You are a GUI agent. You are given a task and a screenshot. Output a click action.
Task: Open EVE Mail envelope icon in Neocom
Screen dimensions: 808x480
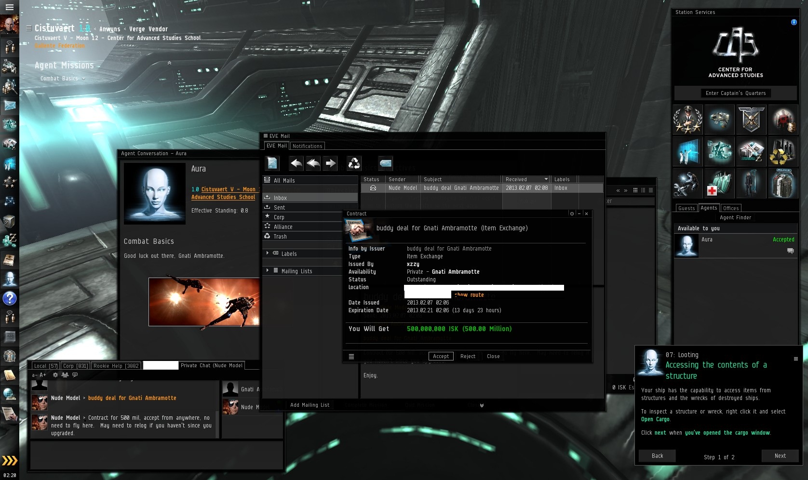click(10, 105)
